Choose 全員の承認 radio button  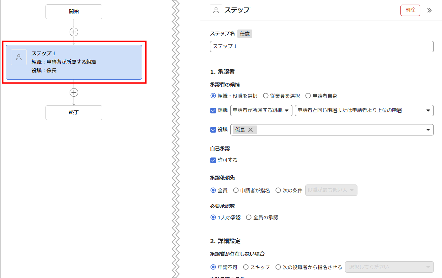click(x=249, y=218)
